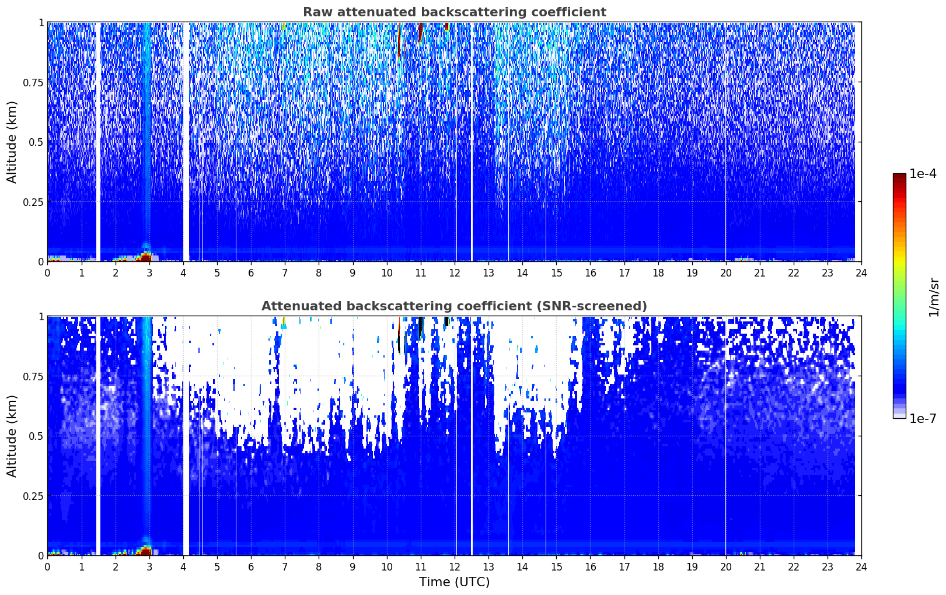Click hour tick '12' under the bottom plot
This screenshot has width=946, height=595.
(455, 566)
